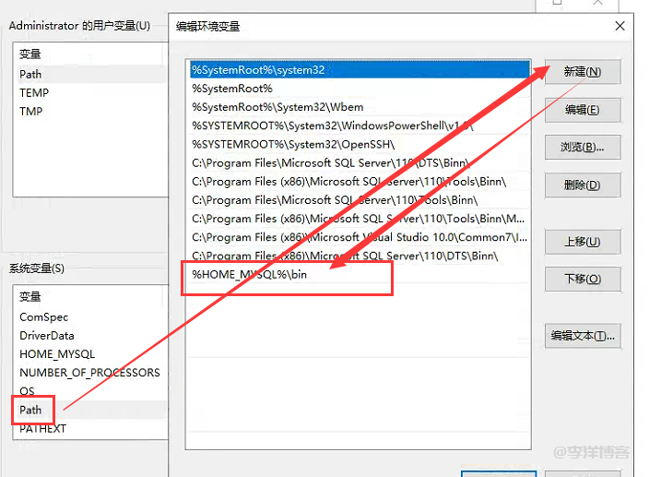The height and width of the screenshot is (477, 649).
Task: Click the 新建(N) button
Action: point(582,72)
